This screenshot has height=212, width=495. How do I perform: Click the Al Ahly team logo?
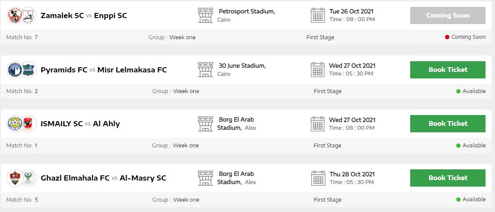pyautogui.click(x=28, y=124)
